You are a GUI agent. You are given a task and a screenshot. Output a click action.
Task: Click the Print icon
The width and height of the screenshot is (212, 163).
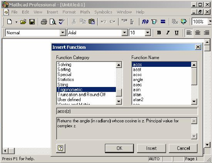tap(44, 22)
